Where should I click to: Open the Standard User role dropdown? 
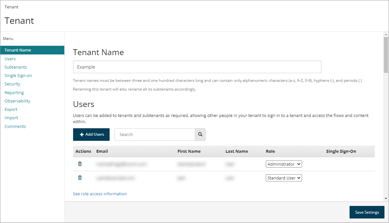click(x=284, y=178)
